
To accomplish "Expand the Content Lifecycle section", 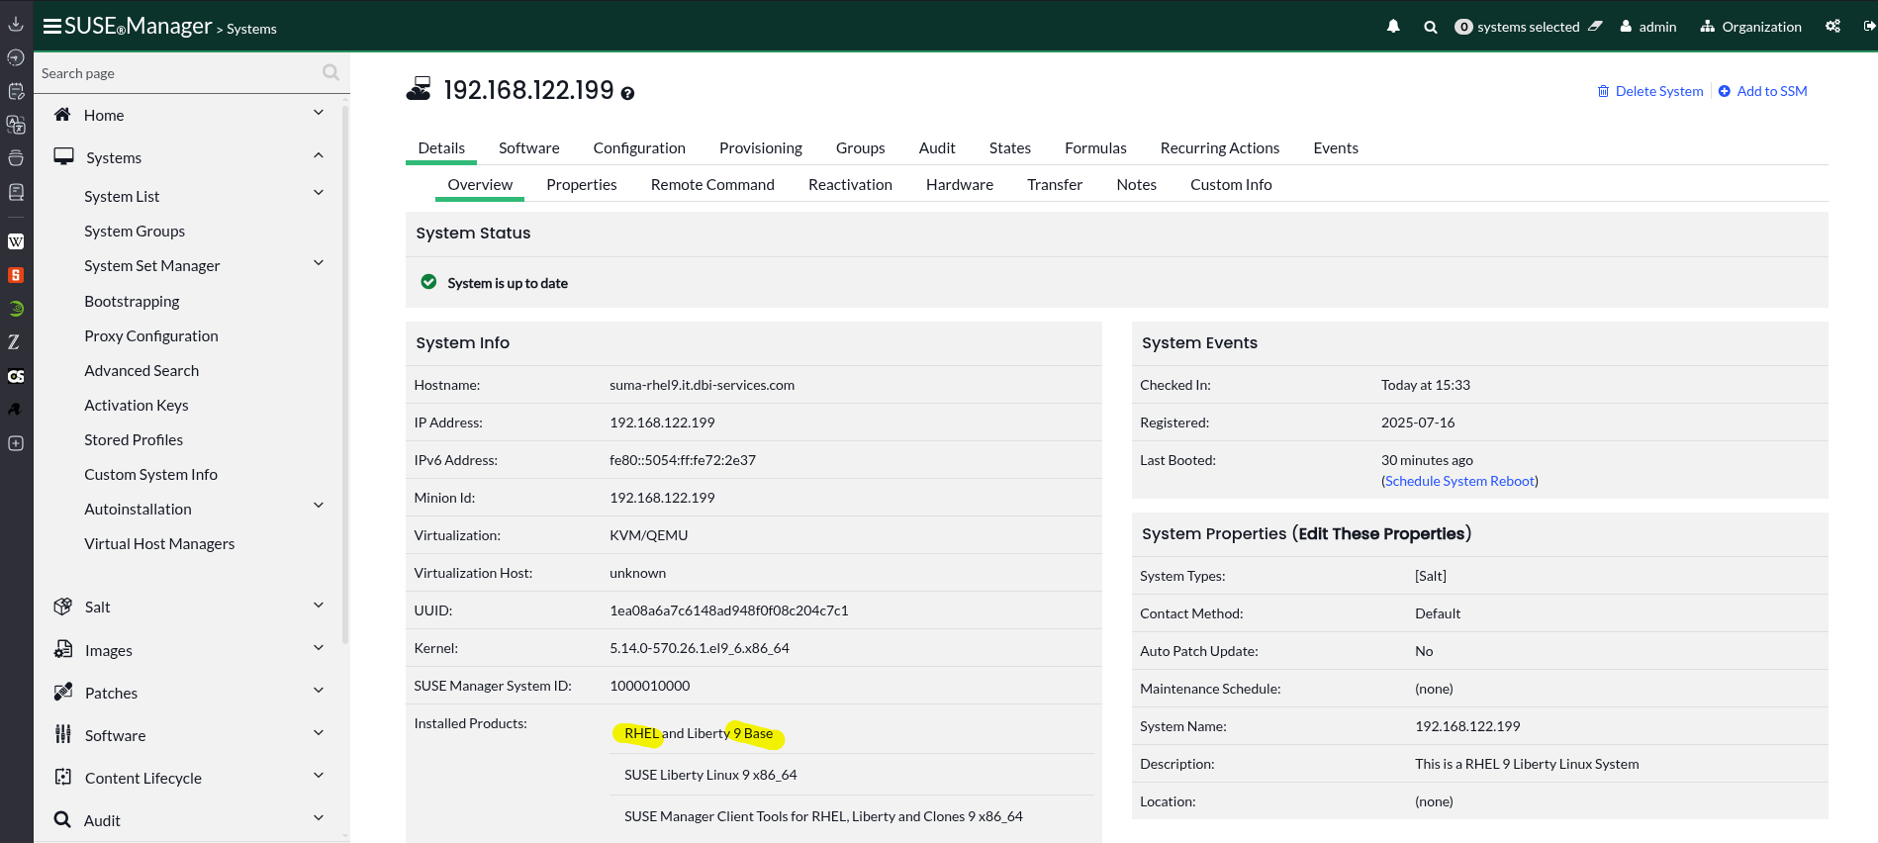I will pyautogui.click(x=318, y=776).
